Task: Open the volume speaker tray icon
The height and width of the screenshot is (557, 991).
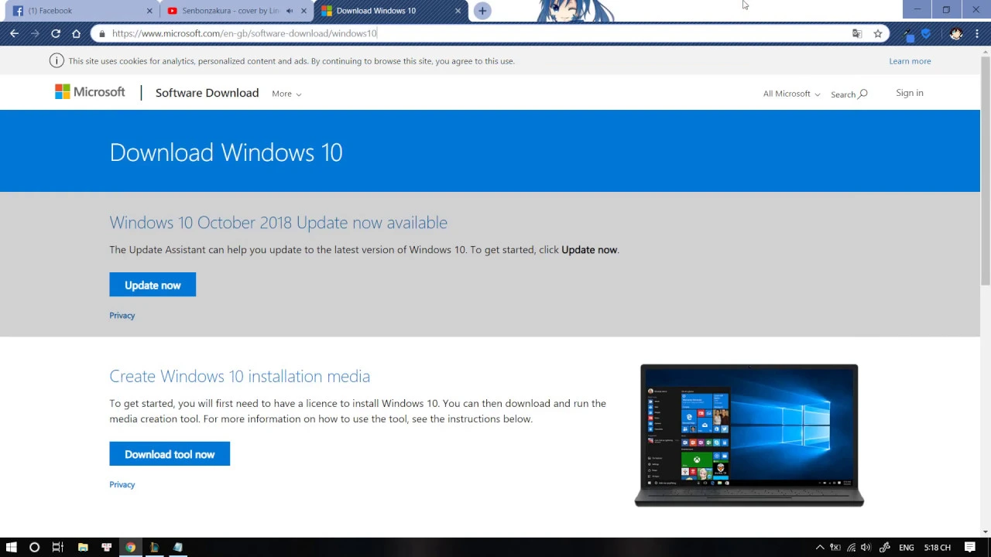Action: pyautogui.click(x=866, y=548)
